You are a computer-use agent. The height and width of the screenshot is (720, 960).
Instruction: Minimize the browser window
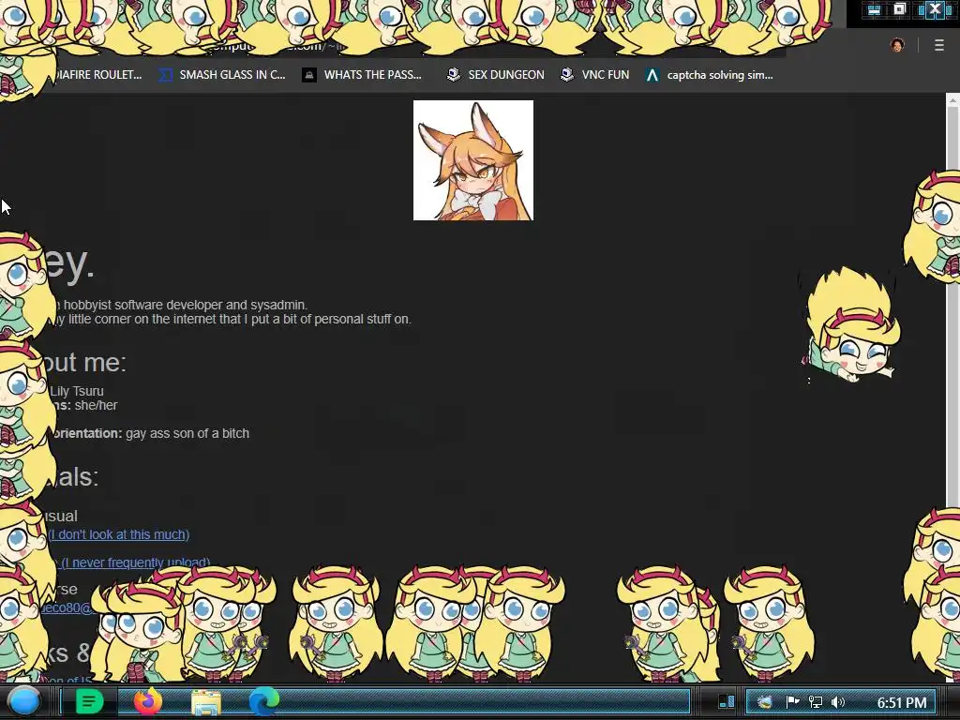pyautogui.click(x=874, y=9)
